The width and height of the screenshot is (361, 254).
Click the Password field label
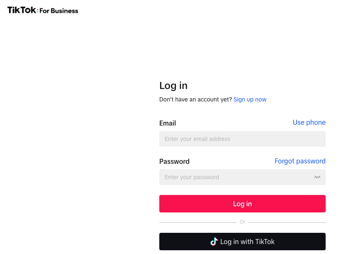(x=174, y=162)
